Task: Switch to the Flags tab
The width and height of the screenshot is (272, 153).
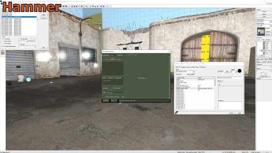Action: click(197, 67)
